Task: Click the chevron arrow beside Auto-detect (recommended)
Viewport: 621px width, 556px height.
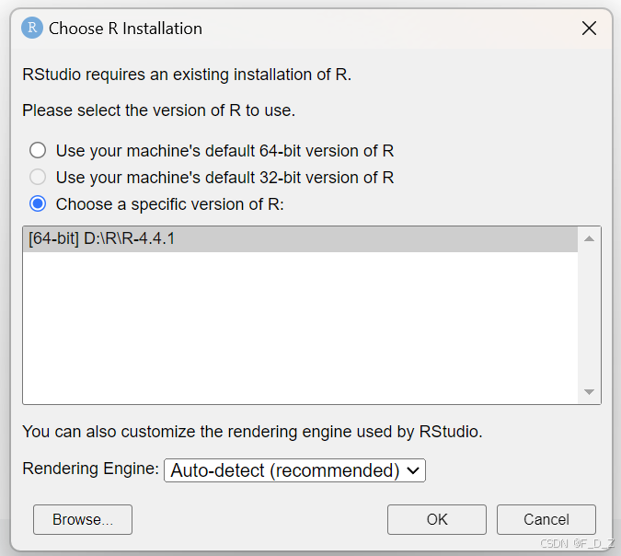Action: tap(413, 470)
